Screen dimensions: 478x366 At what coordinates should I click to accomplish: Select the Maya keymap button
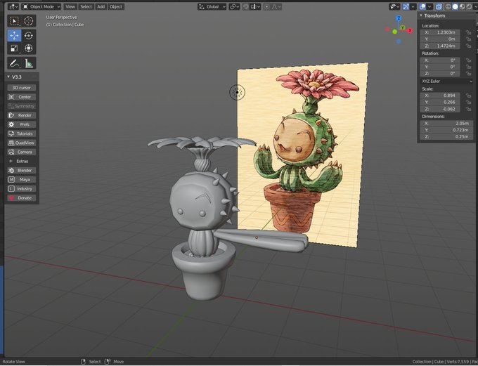tap(22, 180)
